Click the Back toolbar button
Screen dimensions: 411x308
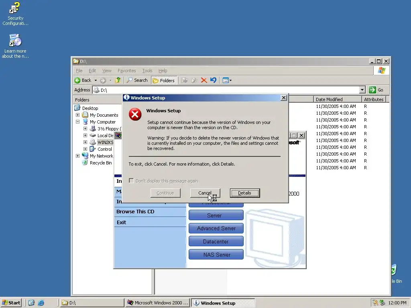[x=83, y=80]
